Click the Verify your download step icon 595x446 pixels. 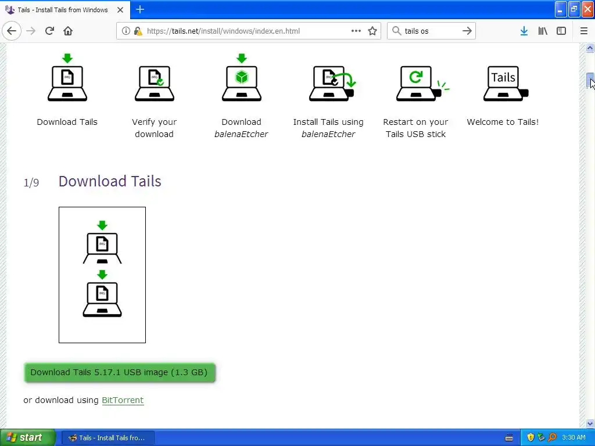click(155, 84)
